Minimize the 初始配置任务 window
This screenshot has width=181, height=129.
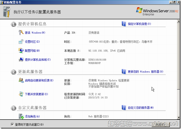(x=171, y=2)
